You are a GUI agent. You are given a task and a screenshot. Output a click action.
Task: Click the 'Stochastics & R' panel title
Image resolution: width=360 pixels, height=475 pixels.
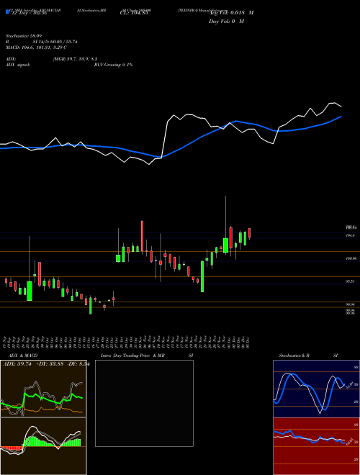click(x=294, y=356)
